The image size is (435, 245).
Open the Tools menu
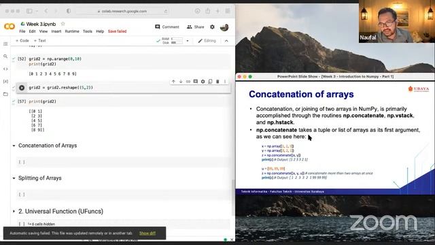(88, 31)
